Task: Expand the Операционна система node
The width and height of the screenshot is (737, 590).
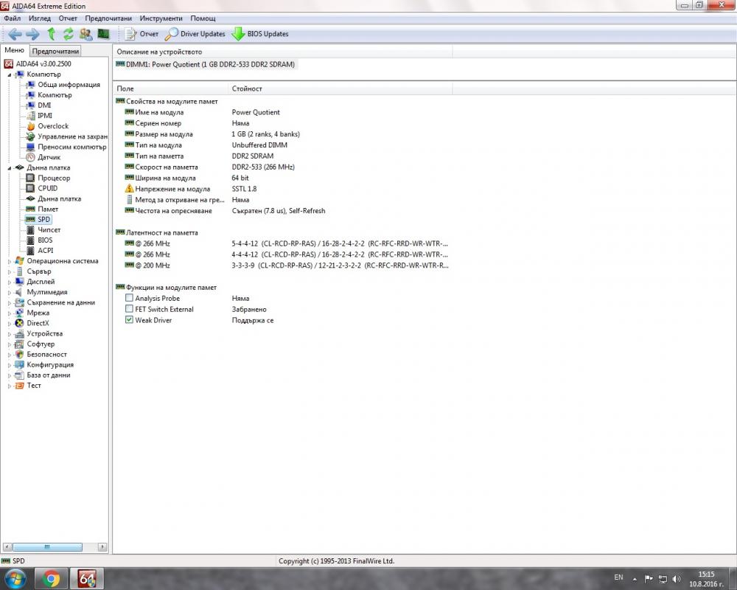Action: (9, 261)
